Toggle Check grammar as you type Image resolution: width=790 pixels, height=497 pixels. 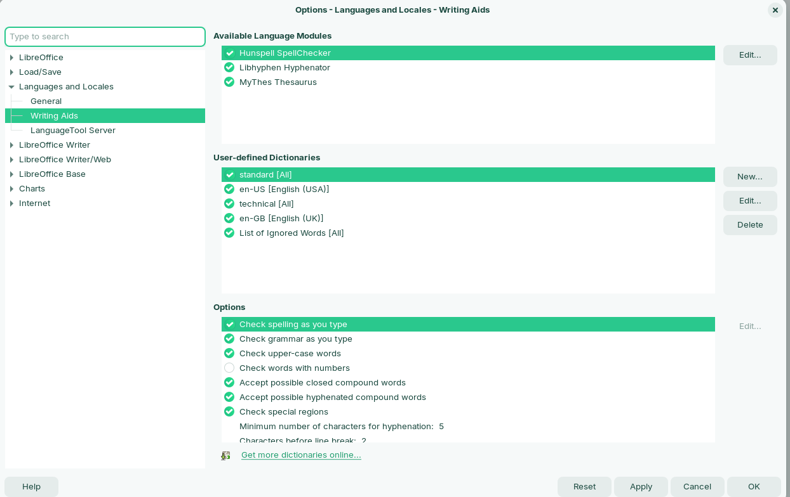(229, 339)
